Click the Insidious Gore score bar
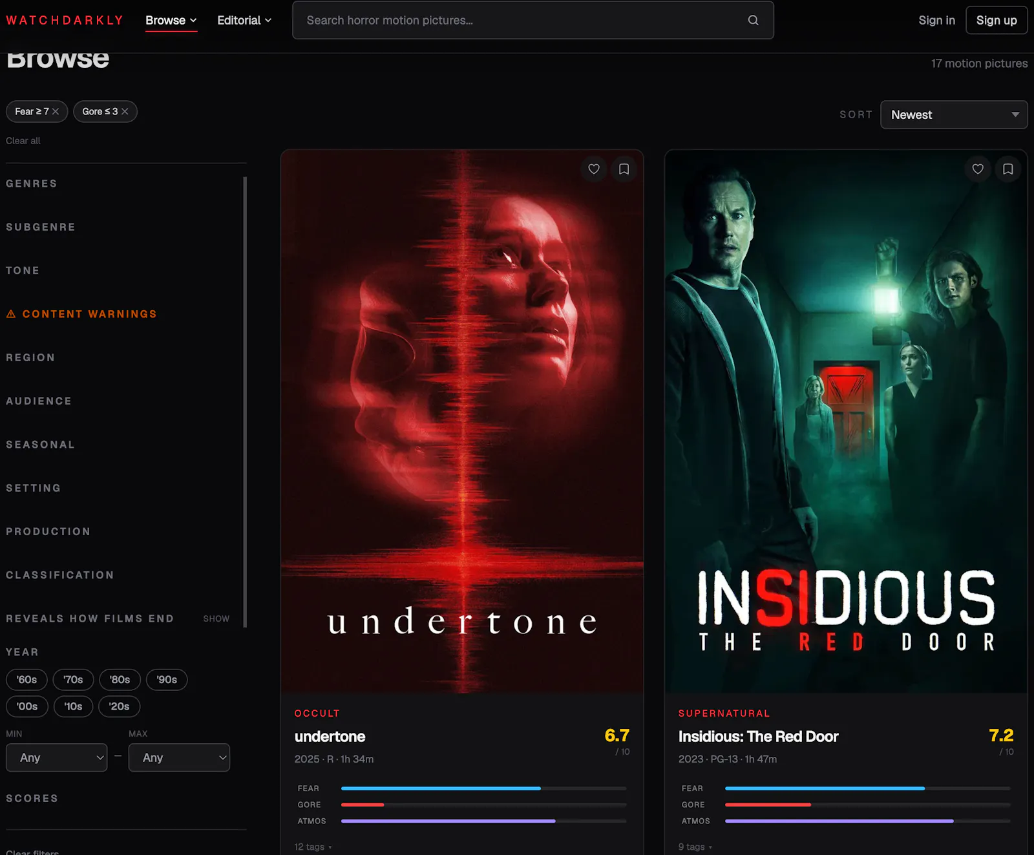The height and width of the screenshot is (855, 1034). [867, 805]
